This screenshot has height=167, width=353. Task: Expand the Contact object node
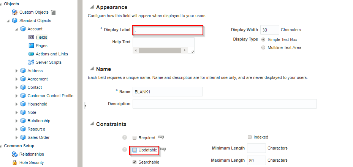point(16,87)
